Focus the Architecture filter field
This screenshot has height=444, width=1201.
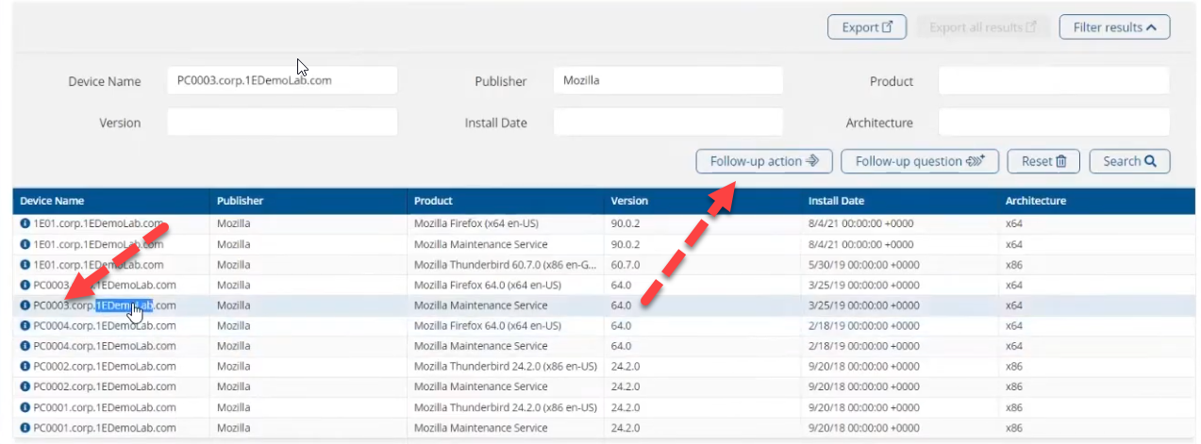click(x=1054, y=123)
